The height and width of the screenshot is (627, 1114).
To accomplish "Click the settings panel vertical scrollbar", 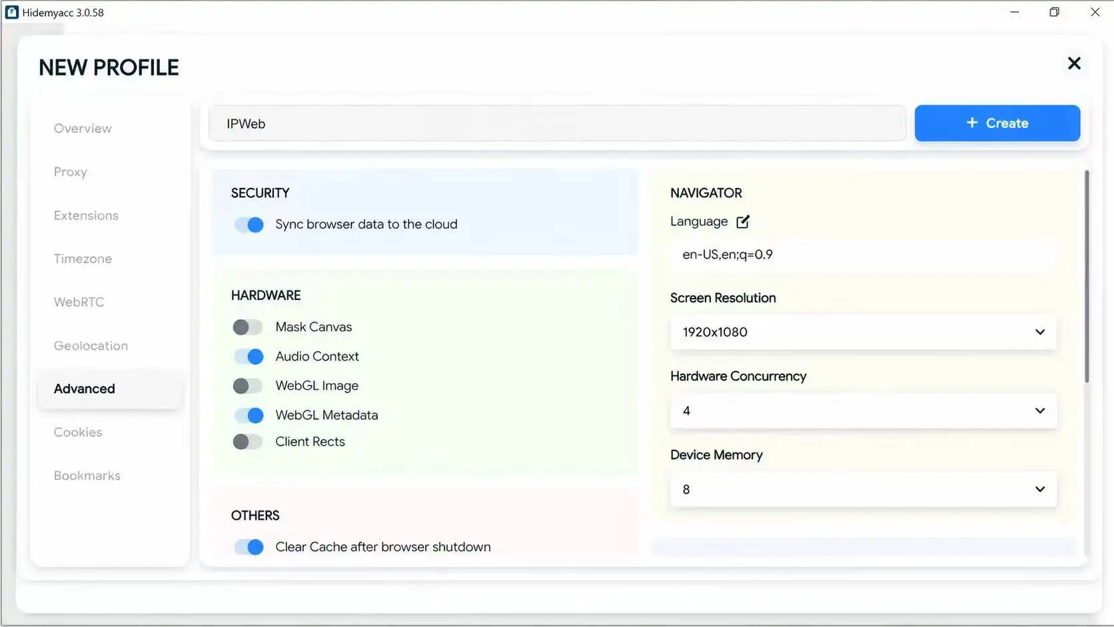I will click(x=1087, y=277).
